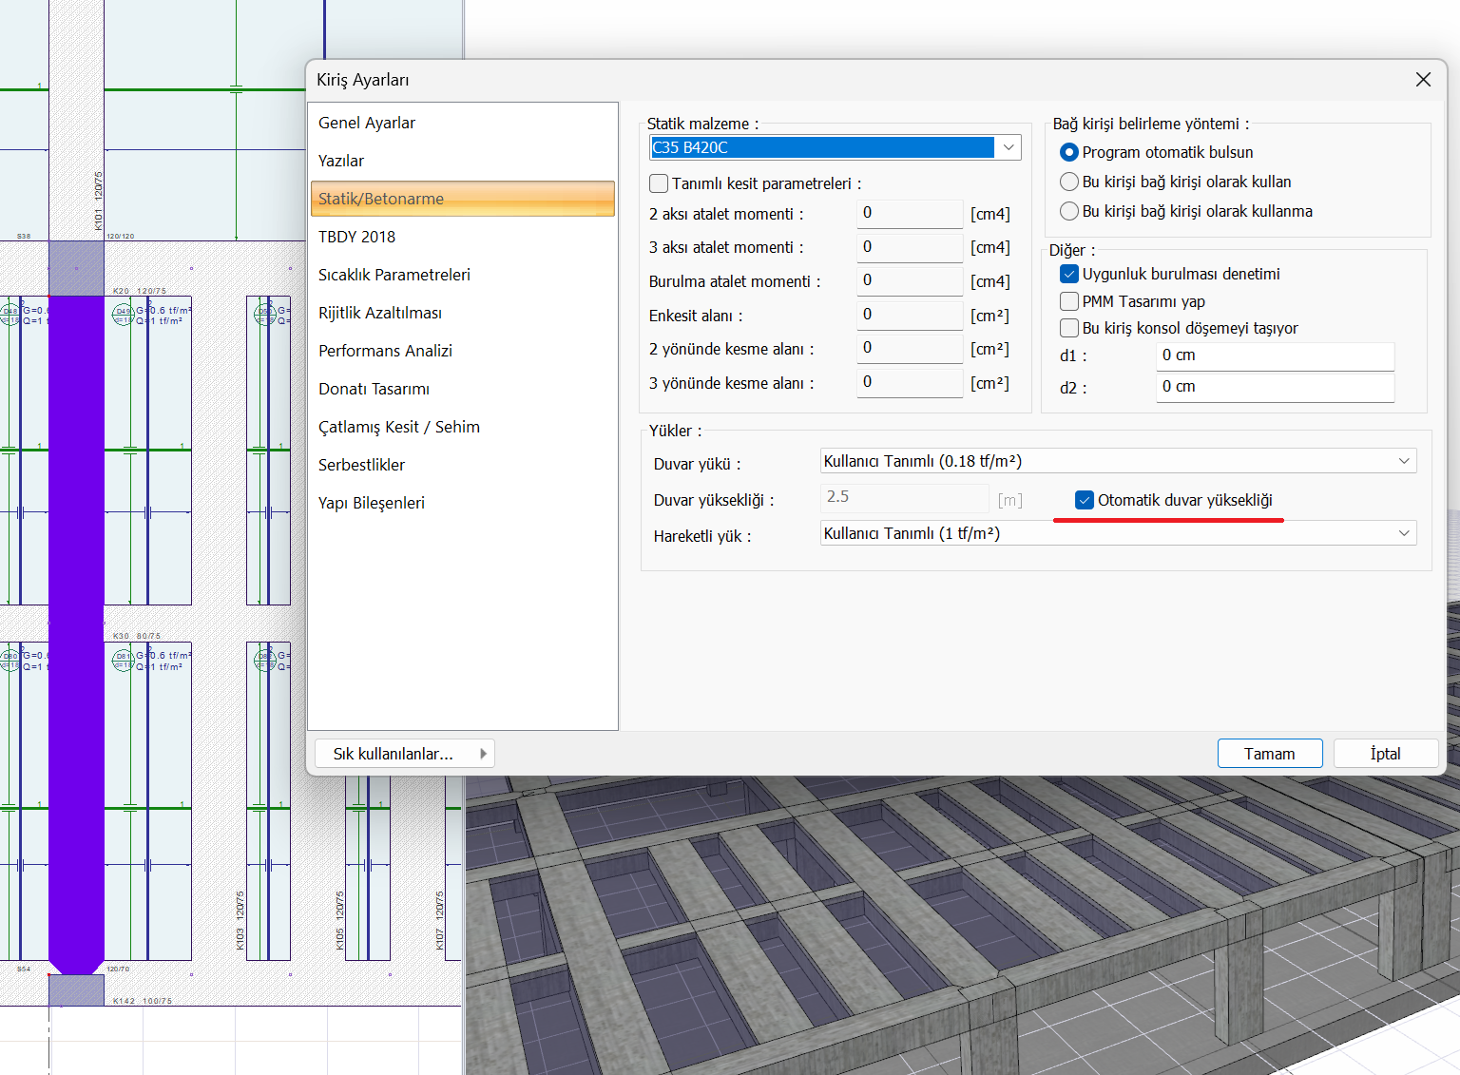Check Bu kiriş konsol döşemeyi taşıyor
Image resolution: width=1460 pixels, height=1075 pixels.
1069,328
